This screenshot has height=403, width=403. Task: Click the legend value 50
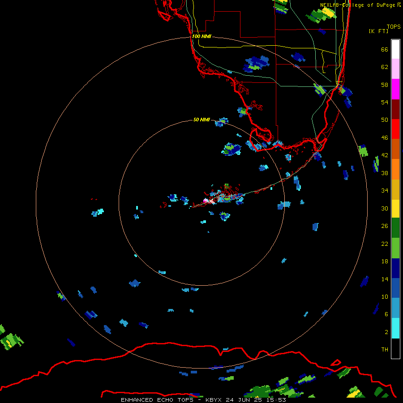[385, 120]
